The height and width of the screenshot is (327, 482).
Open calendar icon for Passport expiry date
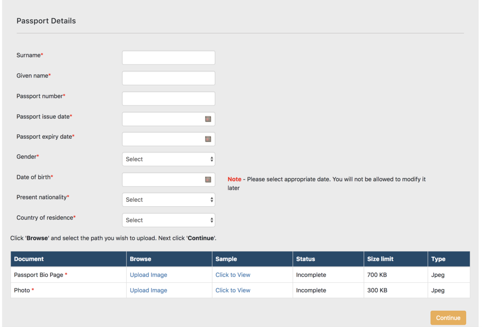tap(208, 139)
